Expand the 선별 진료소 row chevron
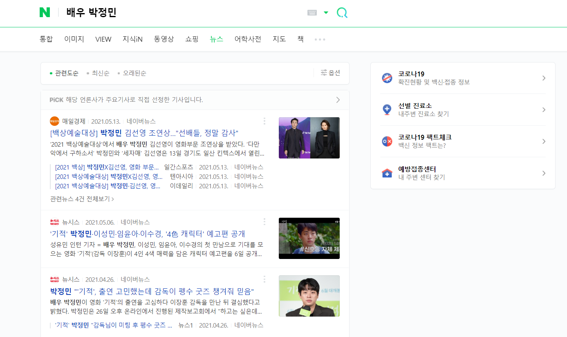The width and height of the screenshot is (567, 337). 544,109
